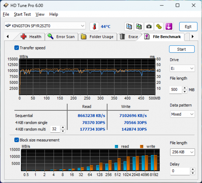Screen dimensions: 202x183
Task: Click the 4 KiB random single label
Action: coord(31,123)
